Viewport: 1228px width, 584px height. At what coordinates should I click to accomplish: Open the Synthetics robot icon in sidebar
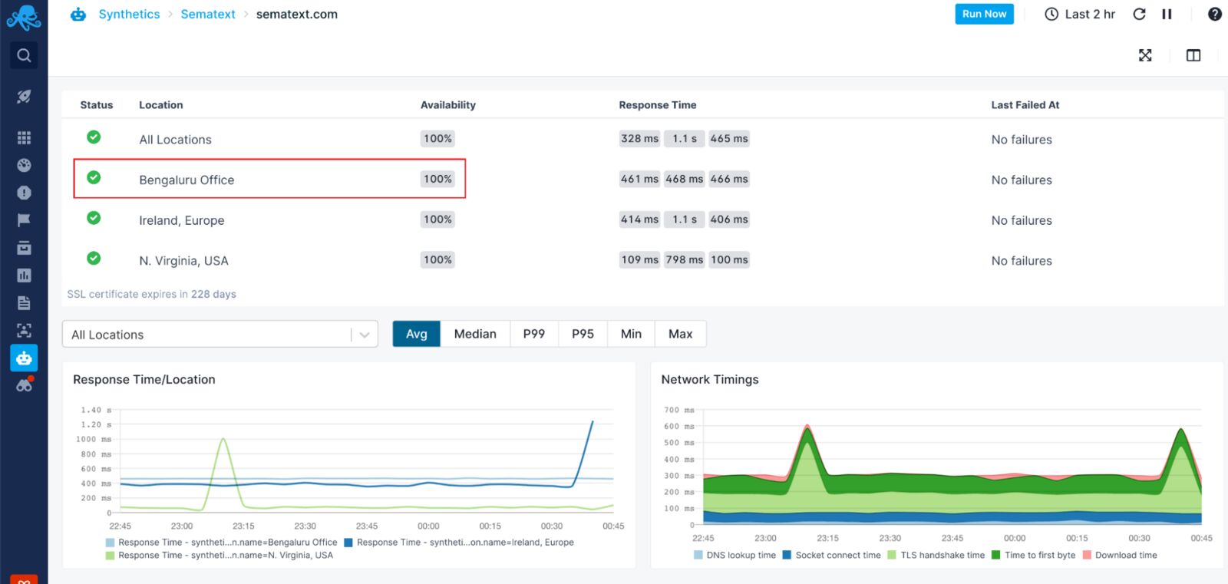pos(24,358)
